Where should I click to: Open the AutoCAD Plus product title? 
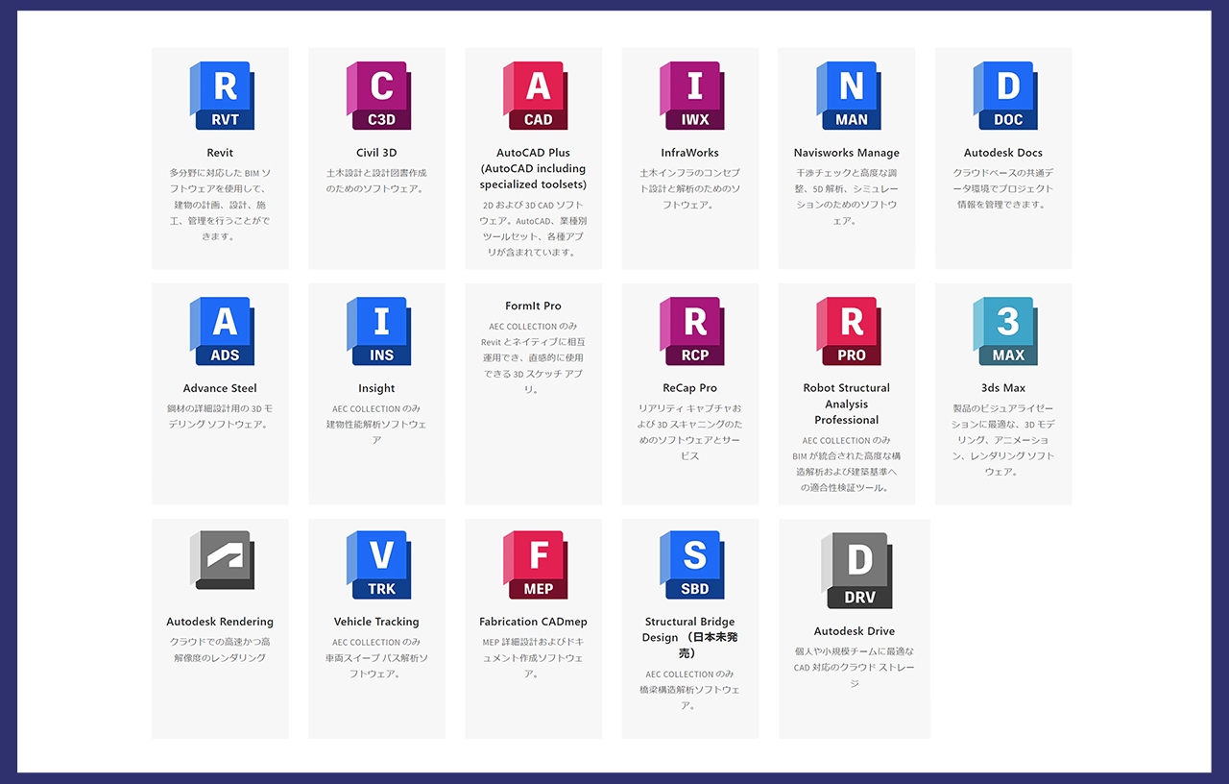[533, 168]
